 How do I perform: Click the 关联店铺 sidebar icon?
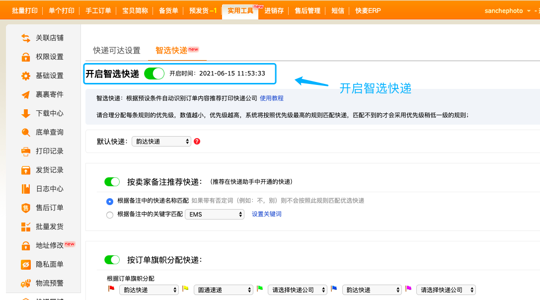(x=26, y=38)
